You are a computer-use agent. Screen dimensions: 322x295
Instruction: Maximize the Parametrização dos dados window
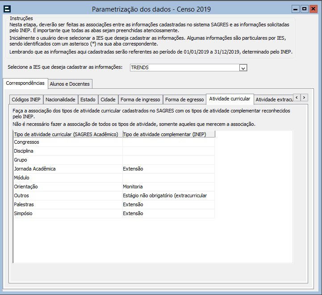(x=304, y=9)
